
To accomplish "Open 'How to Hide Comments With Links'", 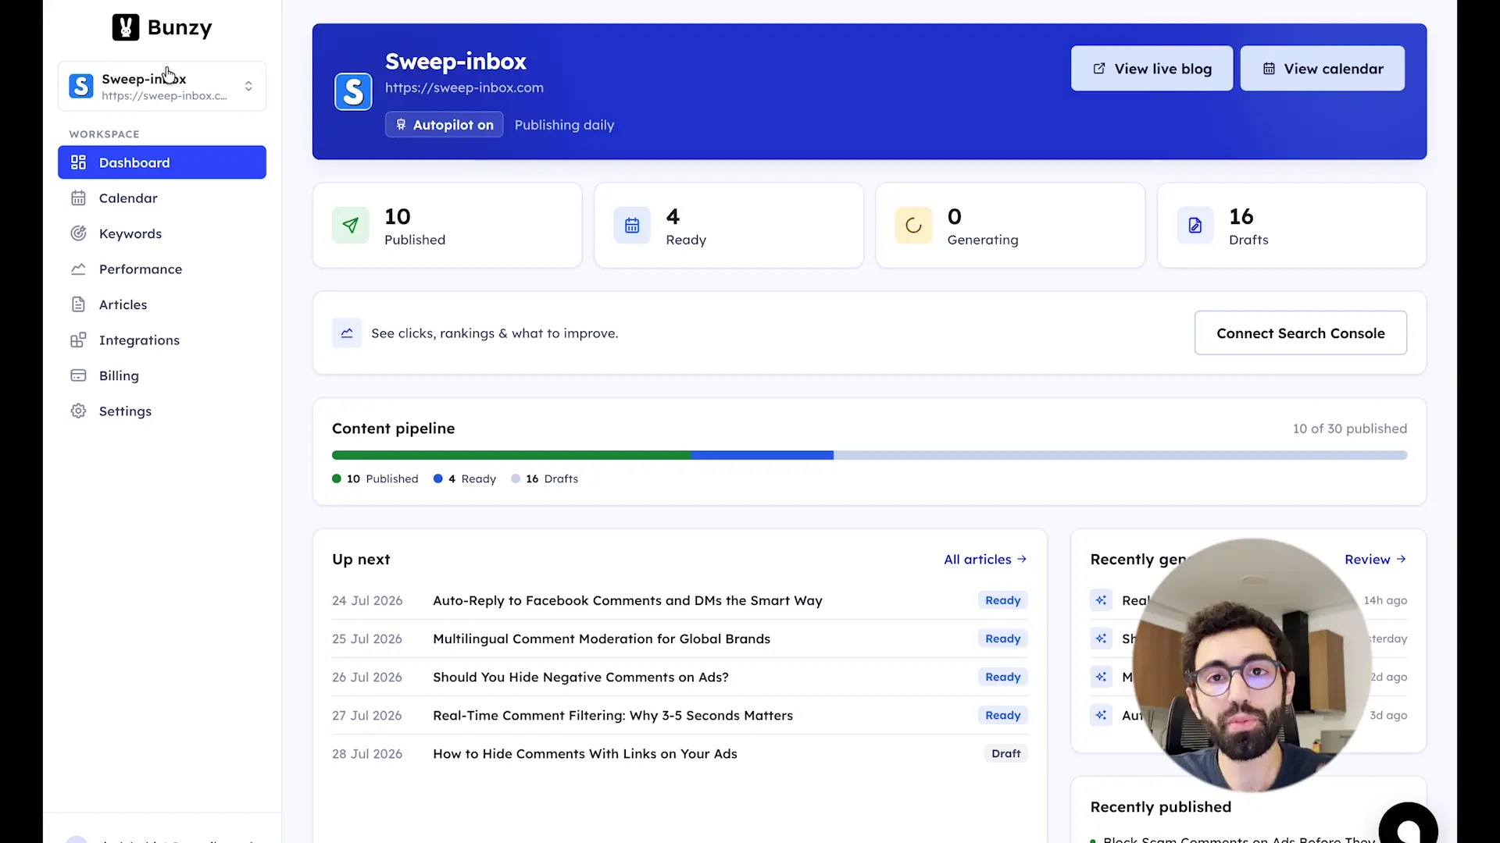I will coord(585,754).
